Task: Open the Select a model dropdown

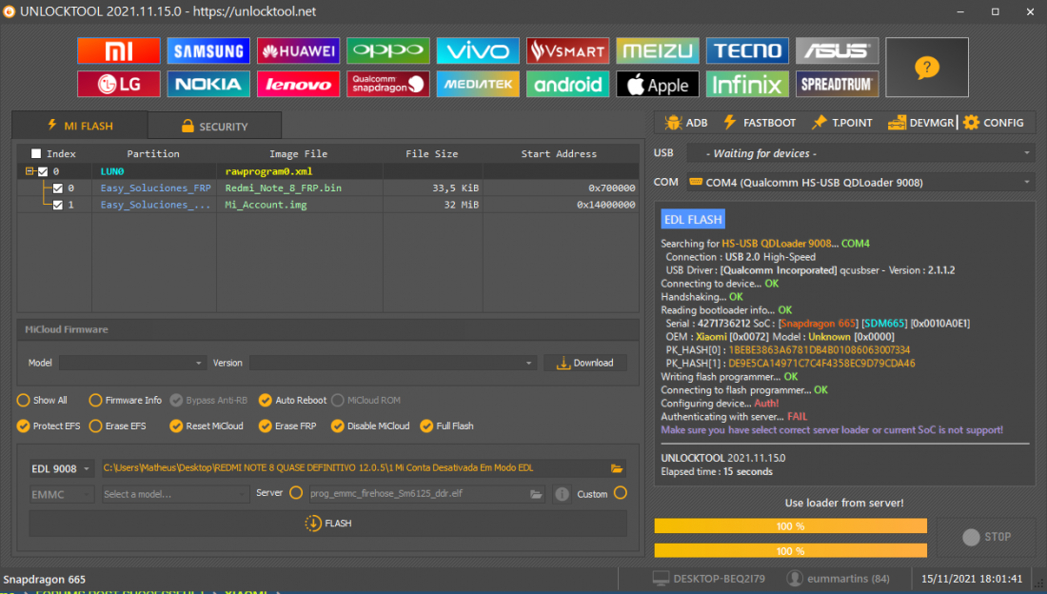Action: (174, 494)
